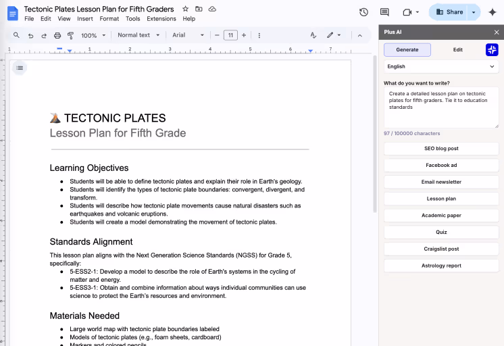
Task: Choose the Academic paper template
Action: (x=441, y=216)
